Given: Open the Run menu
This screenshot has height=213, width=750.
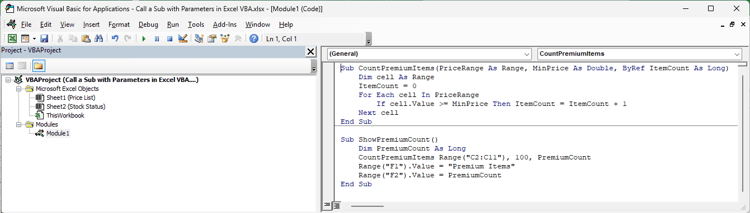Looking at the screenshot, I should (x=173, y=25).
